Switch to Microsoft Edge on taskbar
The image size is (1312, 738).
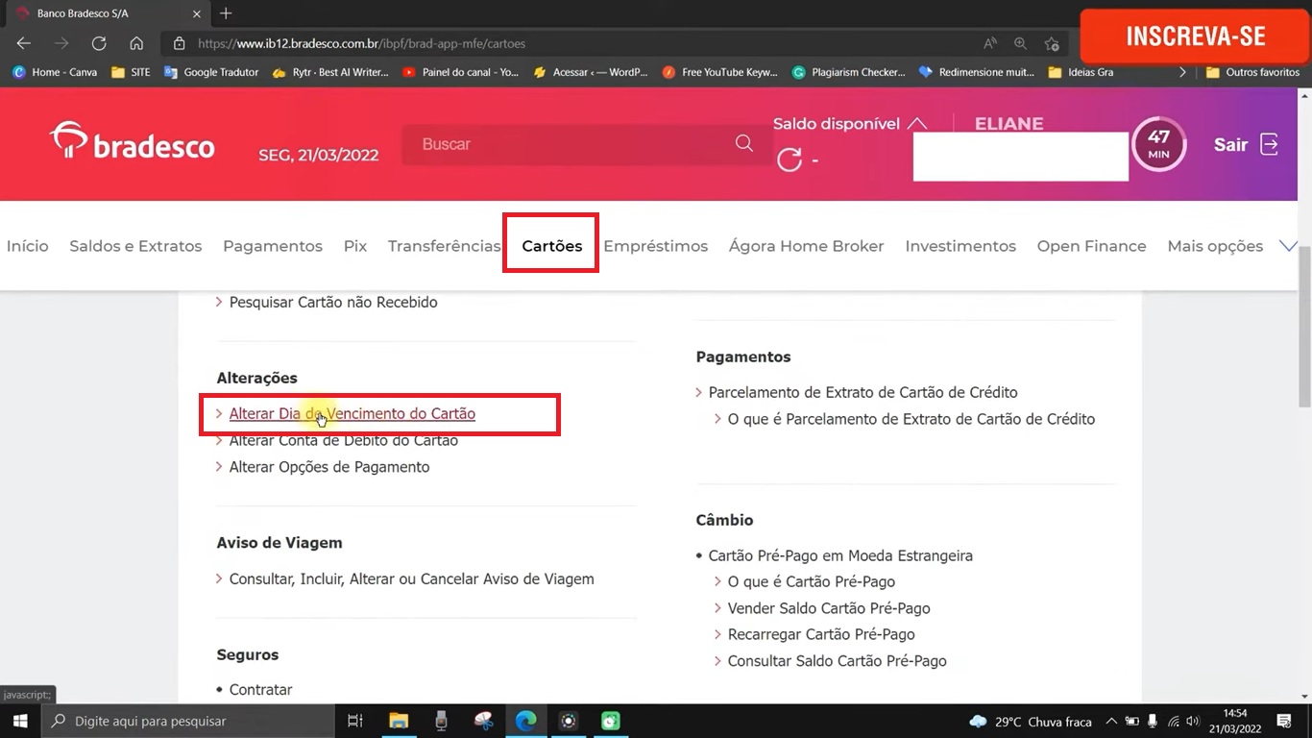(x=525, y=721)
